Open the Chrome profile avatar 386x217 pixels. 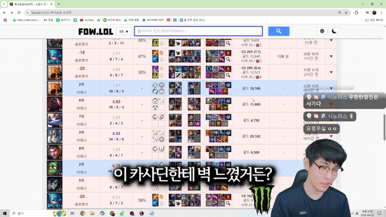[374, 13]
